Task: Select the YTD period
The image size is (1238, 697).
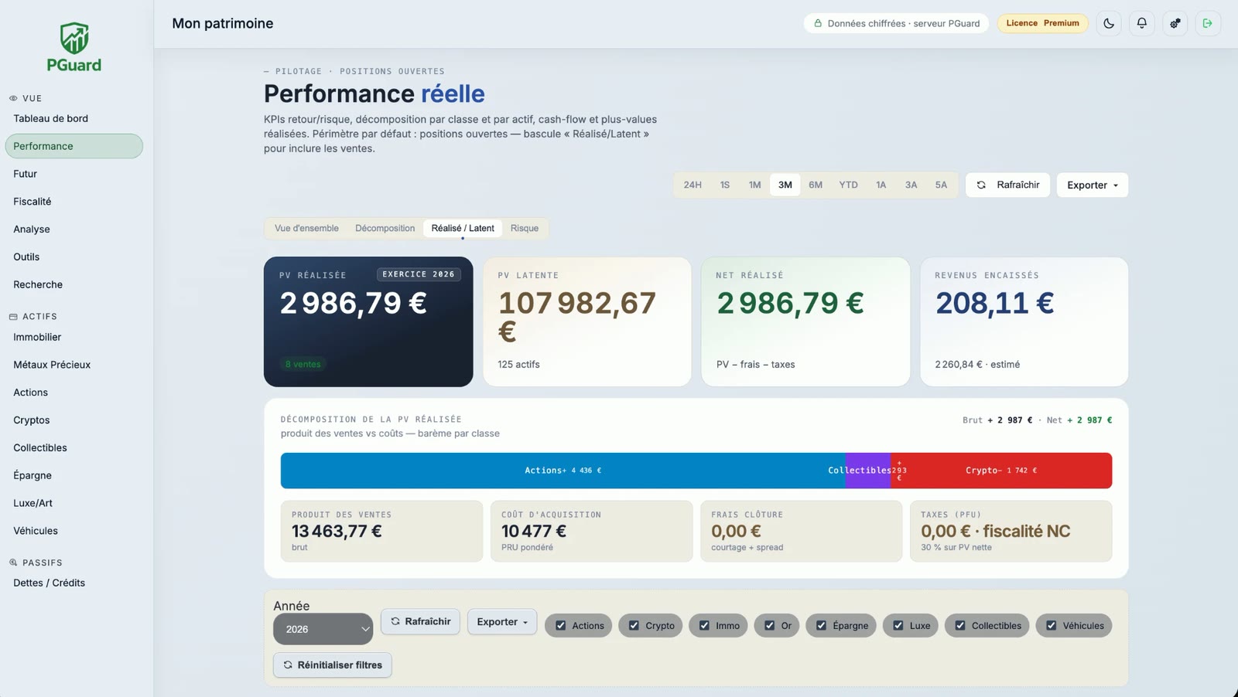Action: 849,185
